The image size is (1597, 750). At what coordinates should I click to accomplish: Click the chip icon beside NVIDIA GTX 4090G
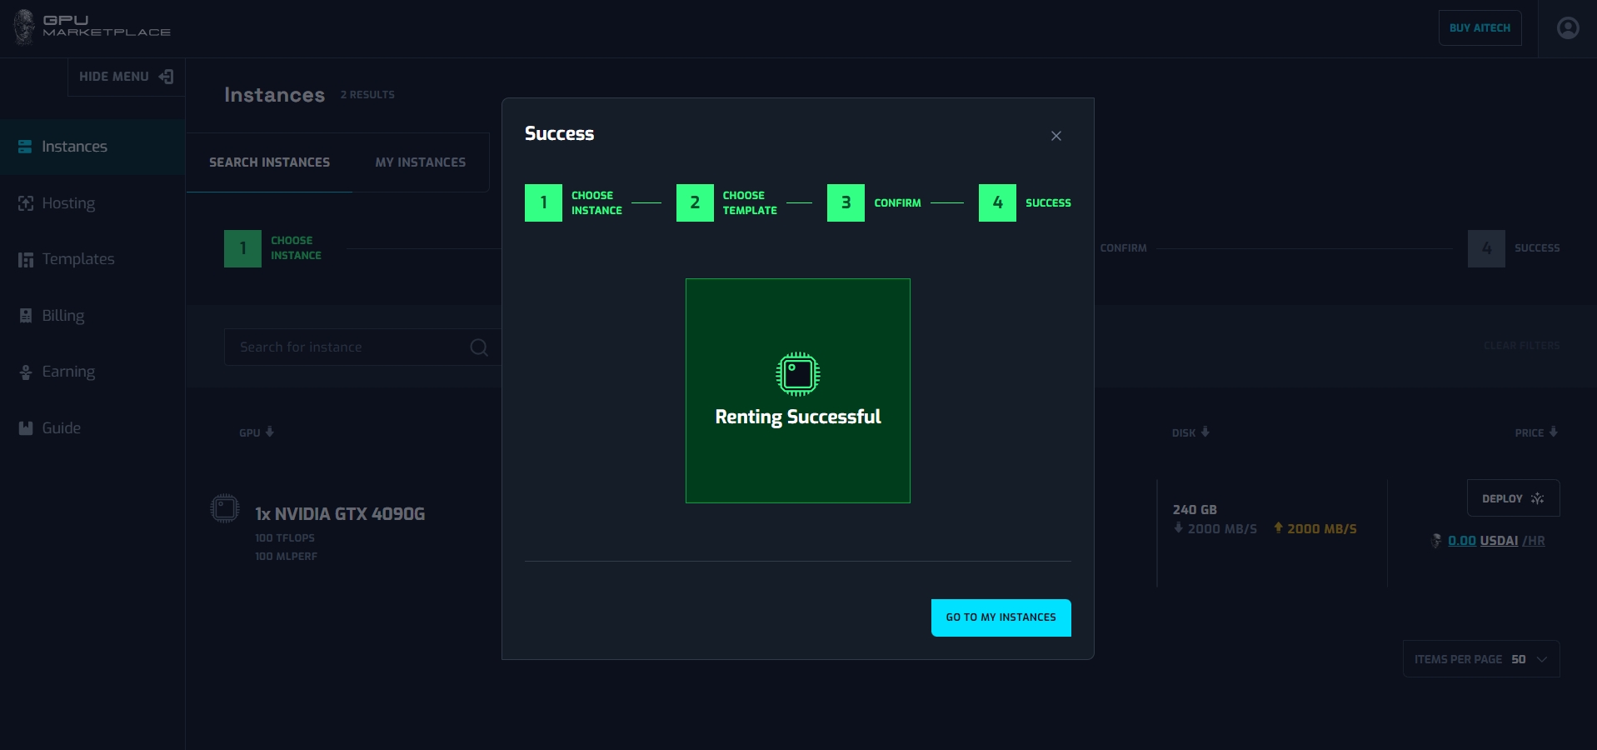(x=225, y=508)
